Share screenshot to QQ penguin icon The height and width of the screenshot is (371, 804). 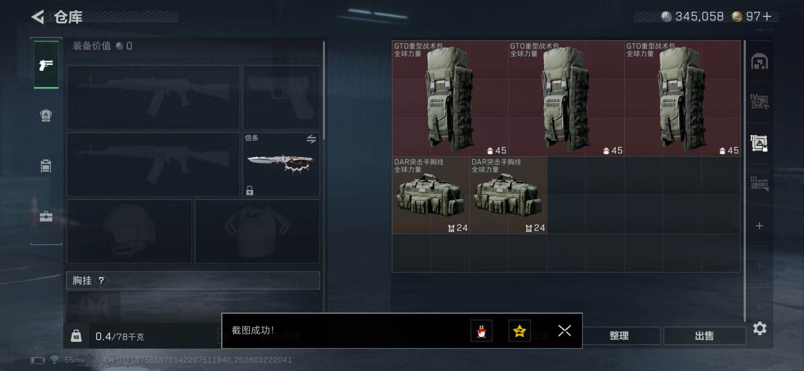pyautogui.click(x=481, y=331)
